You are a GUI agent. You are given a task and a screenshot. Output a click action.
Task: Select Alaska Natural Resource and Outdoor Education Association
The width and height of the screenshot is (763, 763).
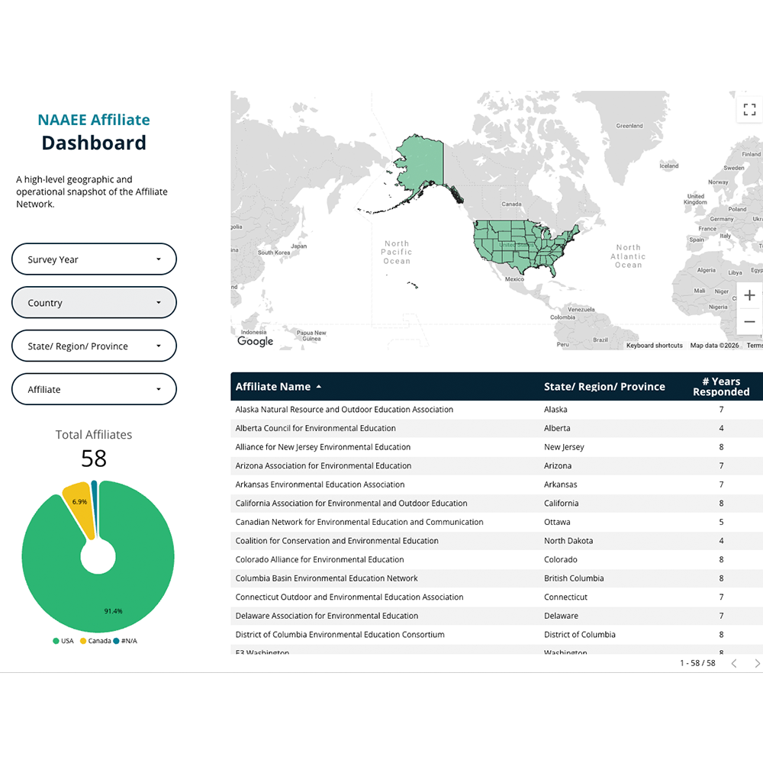click(x=344, y=410)
